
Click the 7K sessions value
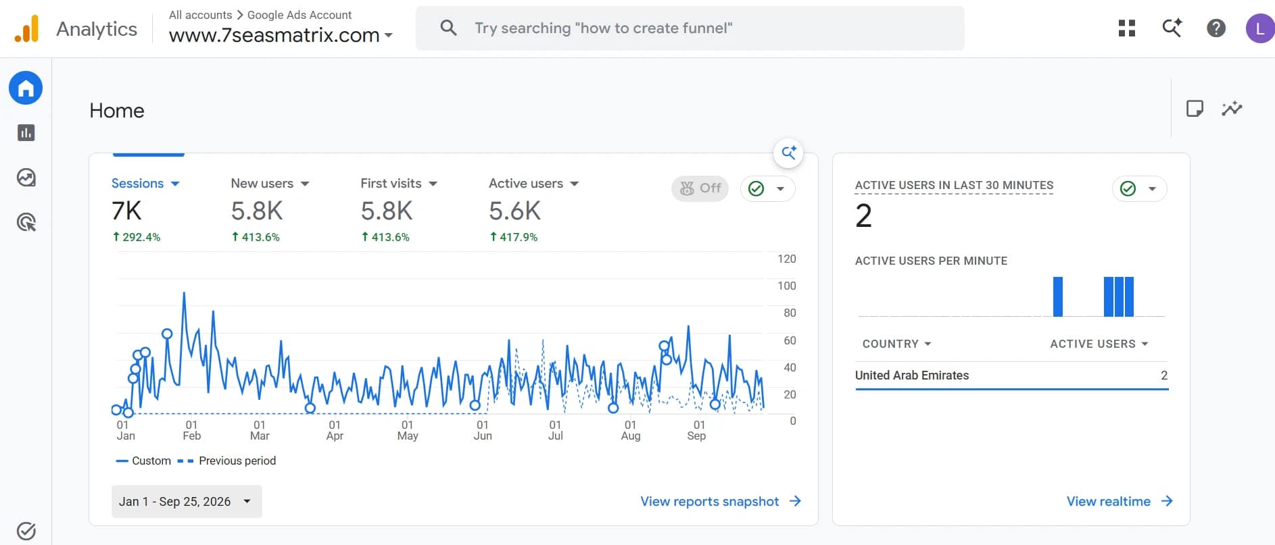click(126, 211)
